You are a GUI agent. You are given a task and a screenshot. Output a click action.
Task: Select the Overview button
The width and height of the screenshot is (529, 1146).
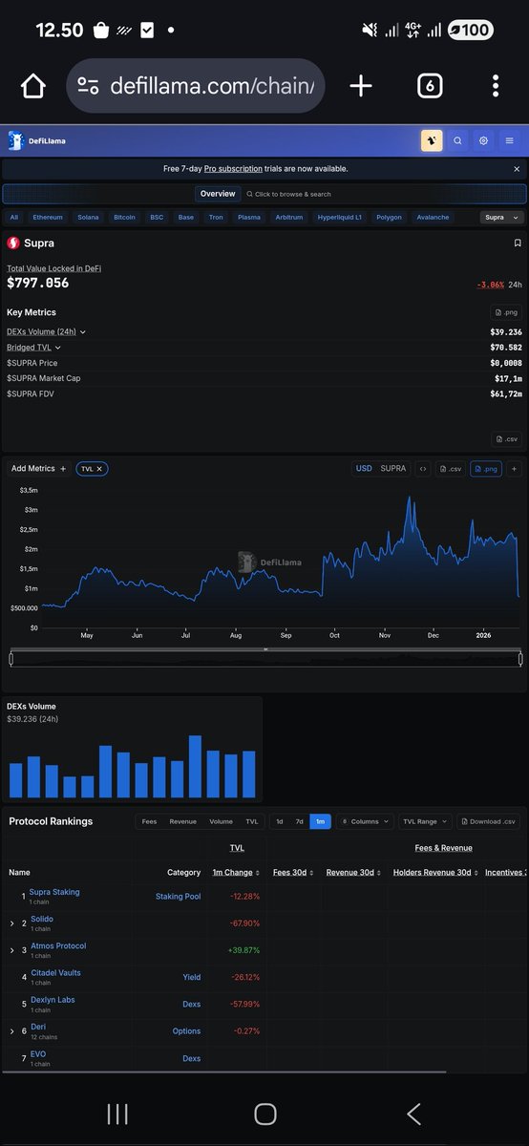[x=218, y=194]
